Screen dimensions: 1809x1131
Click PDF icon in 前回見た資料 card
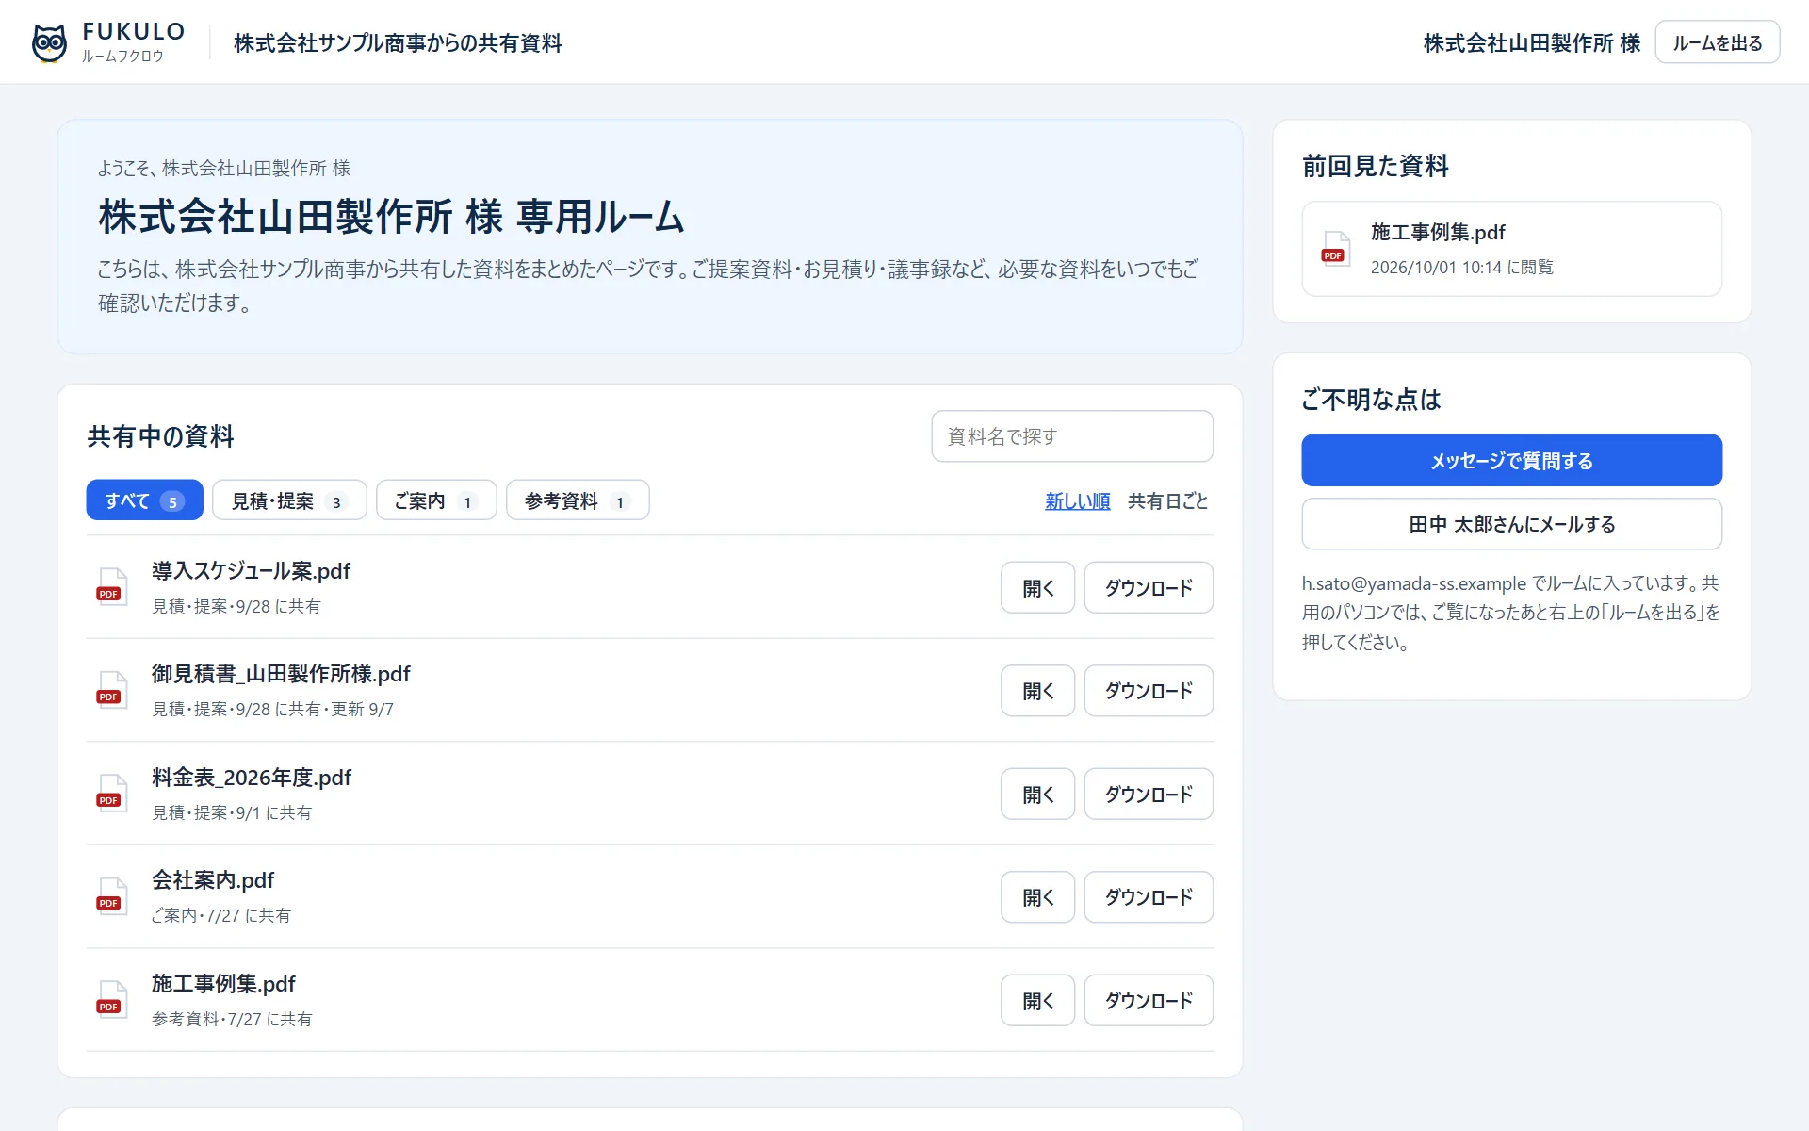[1335, 249]
